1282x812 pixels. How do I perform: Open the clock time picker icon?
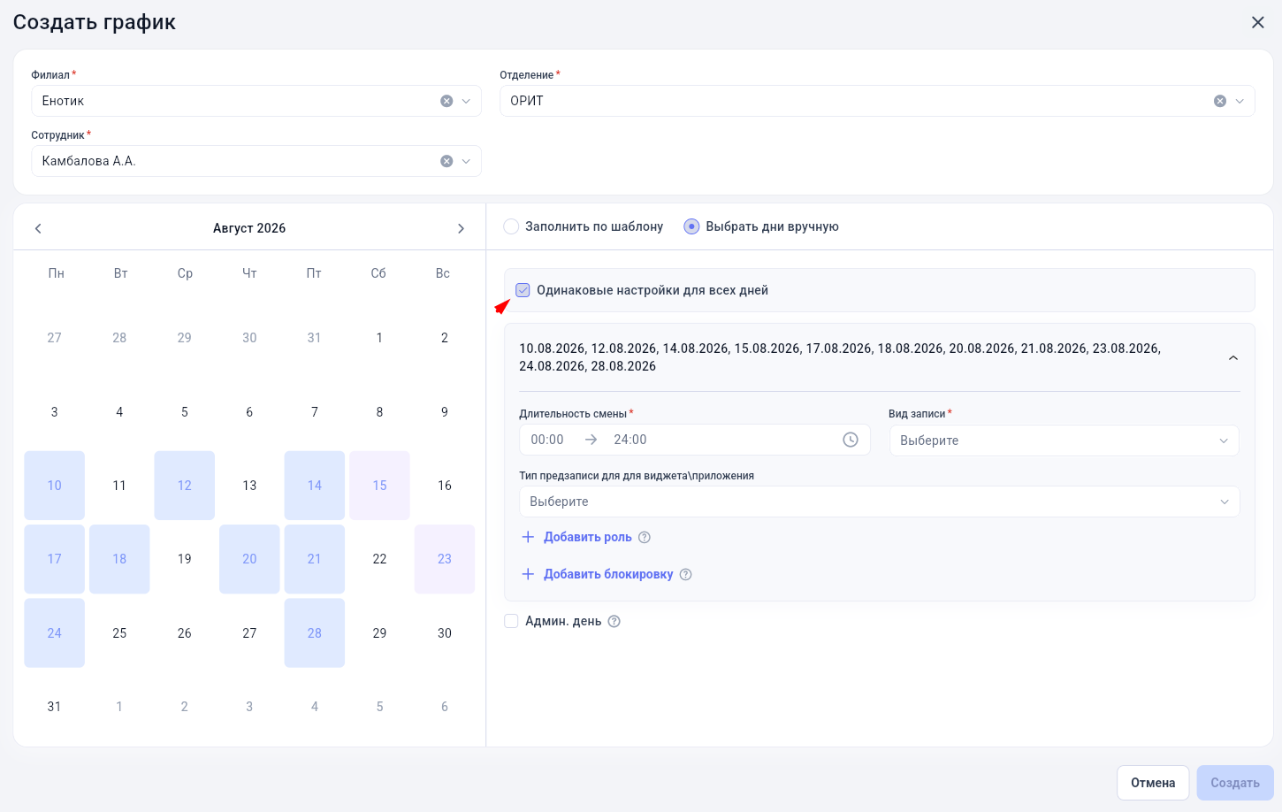coord(851,440)
